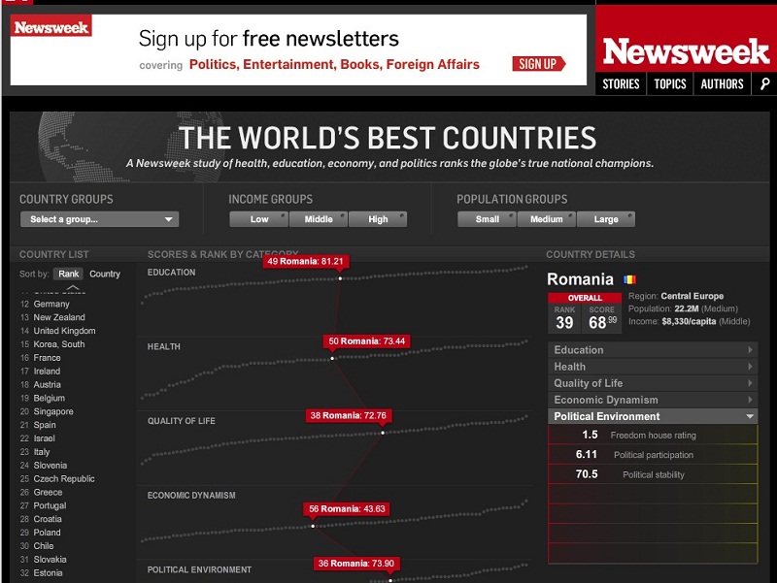Click the Sign Up button
The image size is (777, 583).
point(538,64)
